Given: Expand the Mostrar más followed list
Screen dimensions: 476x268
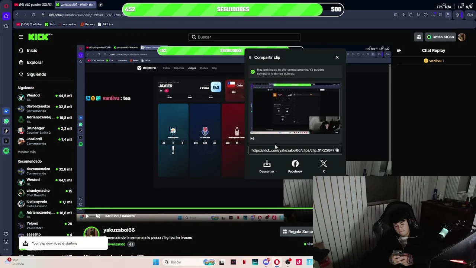Looking at the screenshot, I should coord(26,152).
